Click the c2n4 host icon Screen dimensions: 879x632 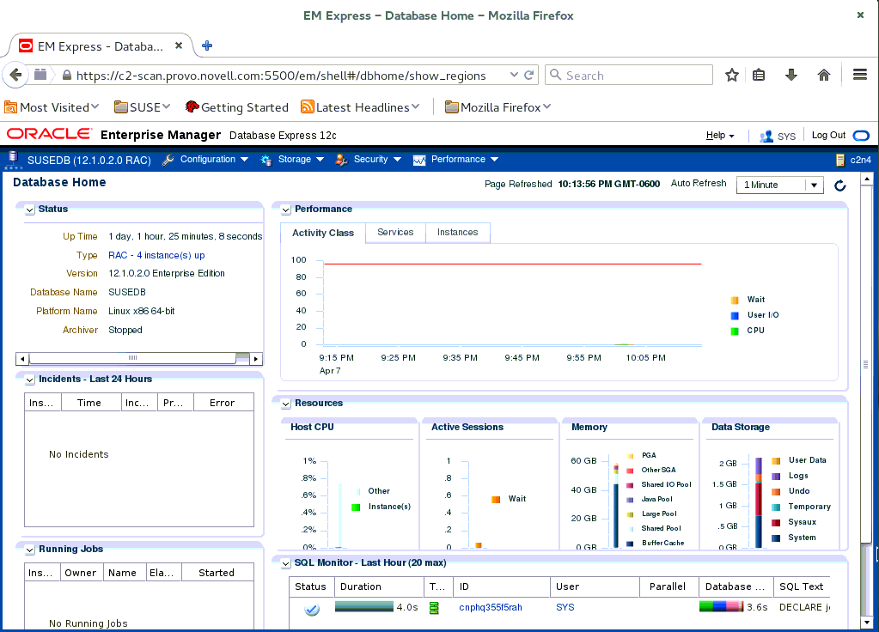pyautogui.click(x=839, y=161)
